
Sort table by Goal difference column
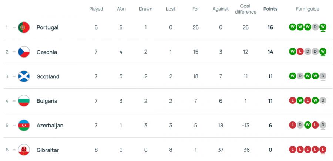245,9
